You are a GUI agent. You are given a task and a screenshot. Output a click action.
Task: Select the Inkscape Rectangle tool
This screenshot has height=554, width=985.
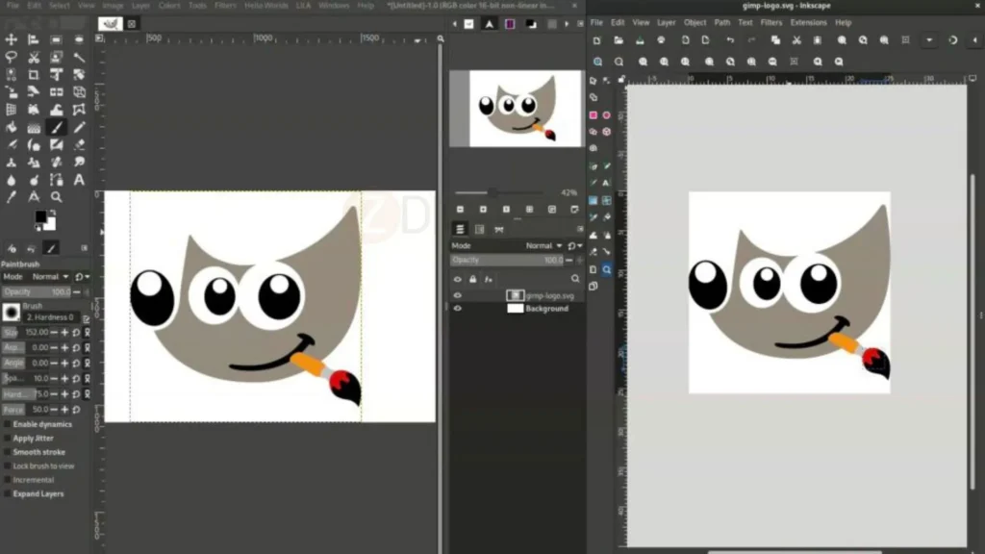click(x=593, y=115)
